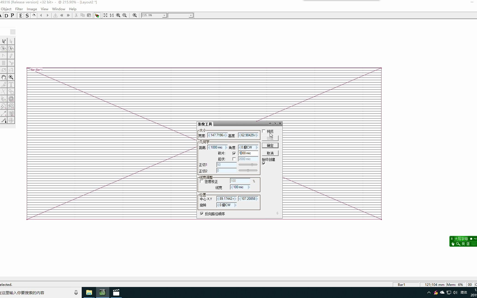477x298 pixels.
Task: Click the 中心 X value field 89.17442
Action: click(227, 199)
